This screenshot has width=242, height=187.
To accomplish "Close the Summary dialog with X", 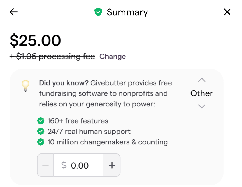I will [x=227, y=12].
